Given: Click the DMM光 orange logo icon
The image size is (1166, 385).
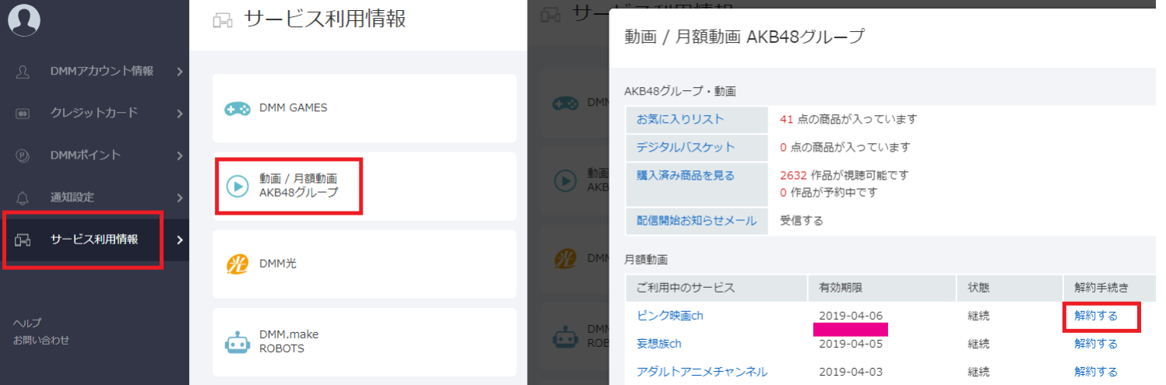Looking at the screenshot, I should [x=237, y=264].
